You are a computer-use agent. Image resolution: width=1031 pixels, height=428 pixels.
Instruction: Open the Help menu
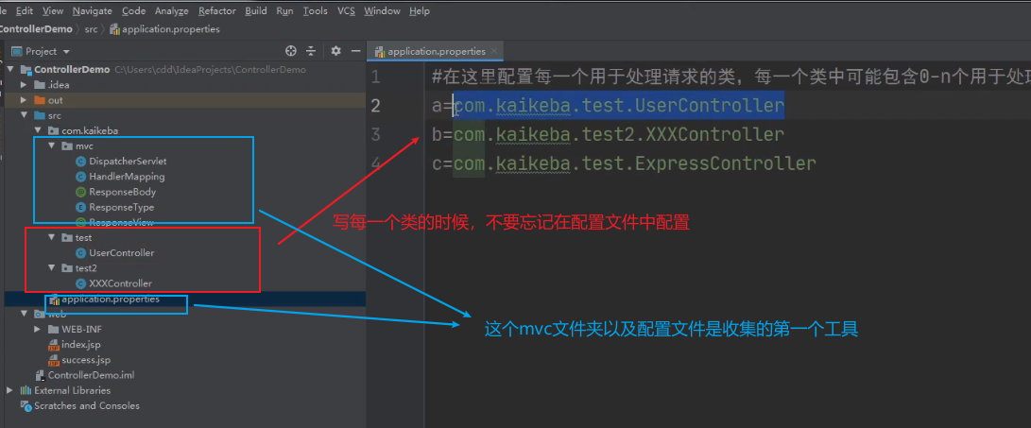click(419, 11)
